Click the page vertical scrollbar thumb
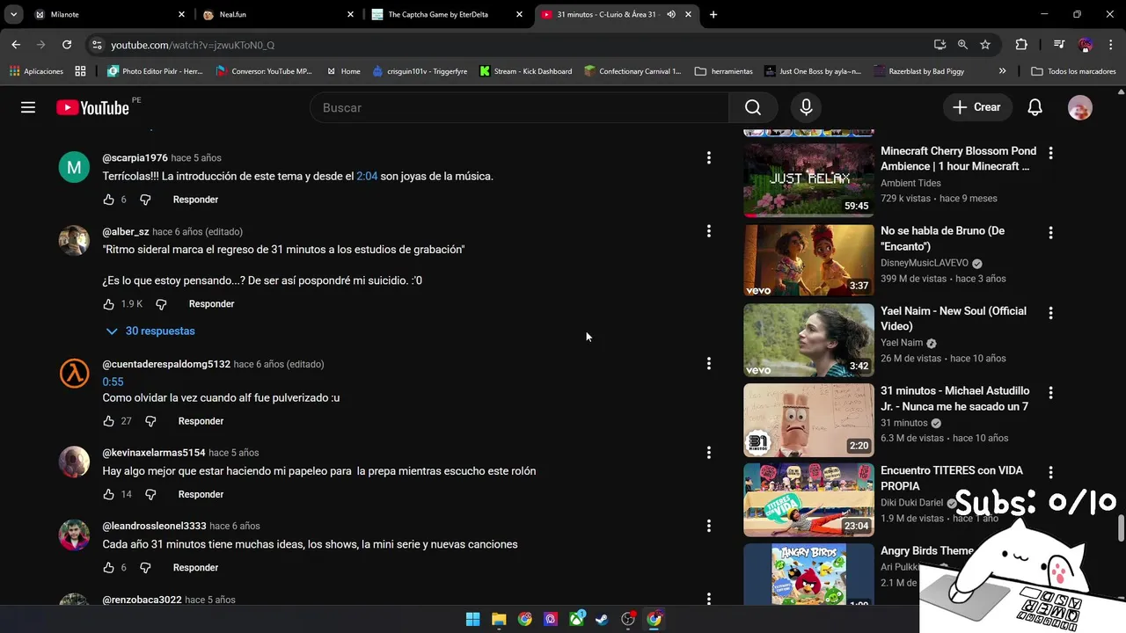This screenshot has height=633, width=1126. pos(1121,529)
